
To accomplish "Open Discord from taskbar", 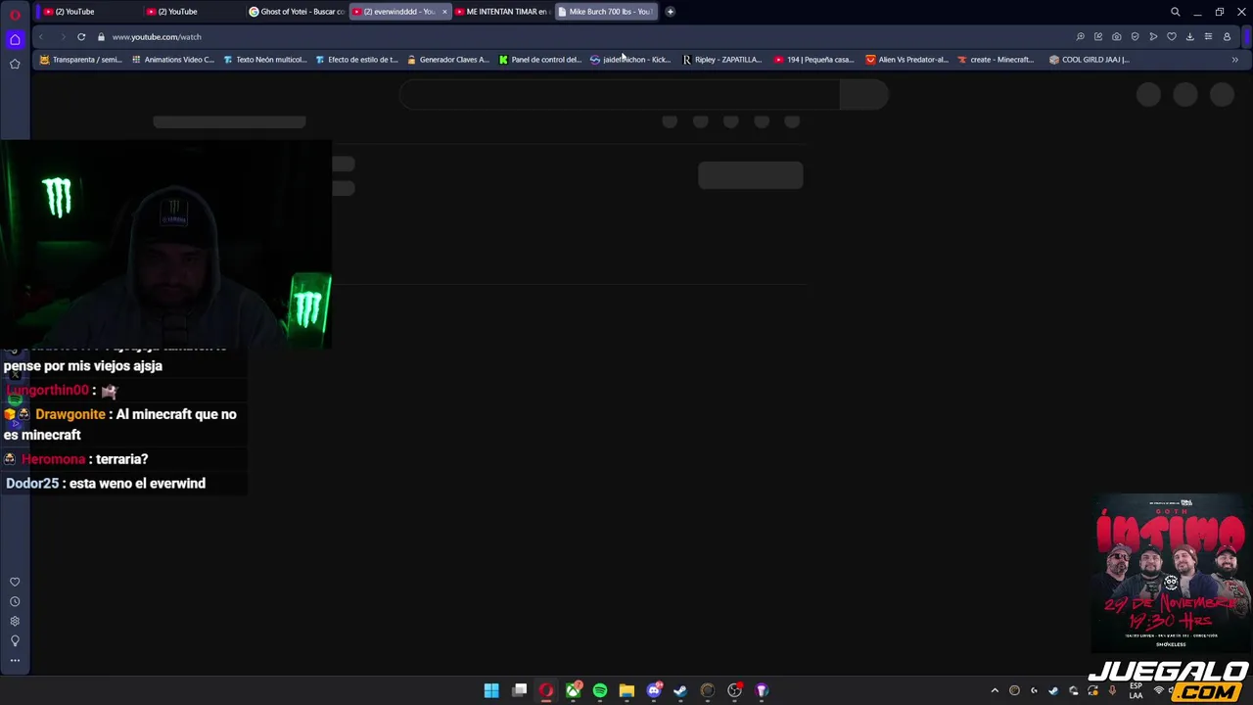I will (654, 690).
